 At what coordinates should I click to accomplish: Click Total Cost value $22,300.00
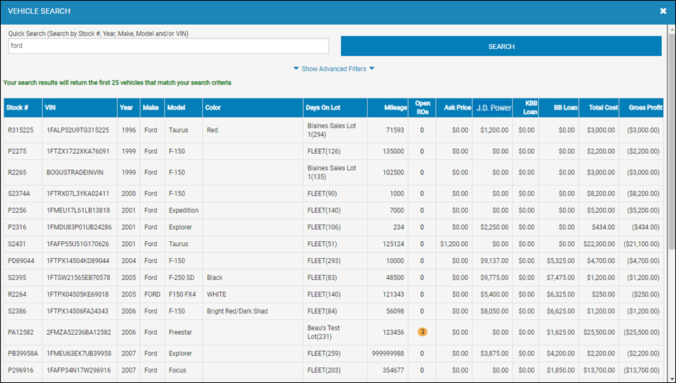pos(599,244)
